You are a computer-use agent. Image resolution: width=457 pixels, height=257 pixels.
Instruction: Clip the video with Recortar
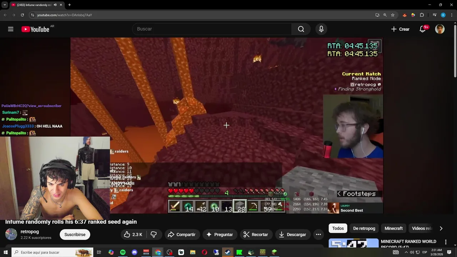click(256, 235)
